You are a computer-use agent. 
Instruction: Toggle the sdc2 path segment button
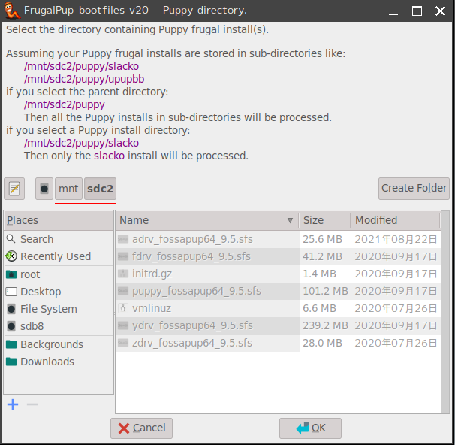pos(100,189)
